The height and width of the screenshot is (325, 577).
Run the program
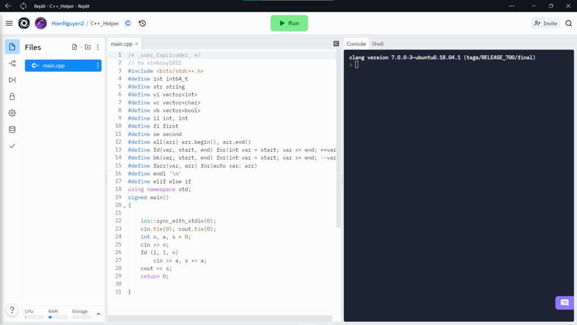(x=289, y=23)
